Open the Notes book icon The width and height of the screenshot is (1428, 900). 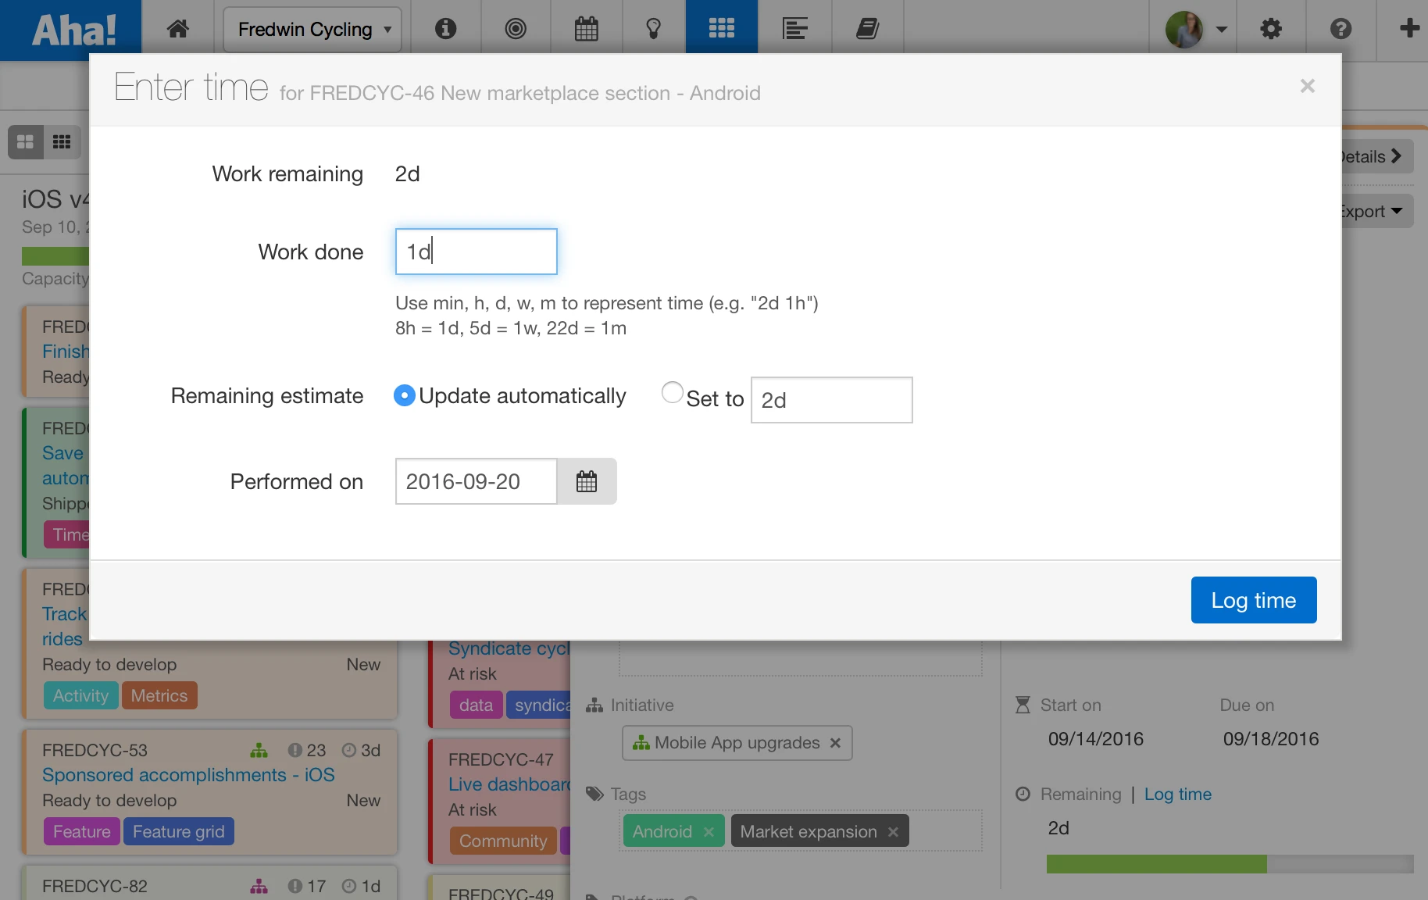point(868,29)
